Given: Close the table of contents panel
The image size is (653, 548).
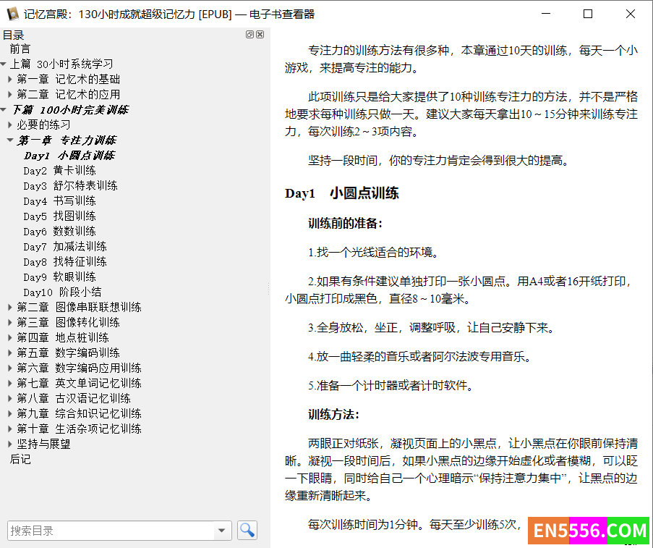Looking at the screenshot, I should [x=260, y=35].
